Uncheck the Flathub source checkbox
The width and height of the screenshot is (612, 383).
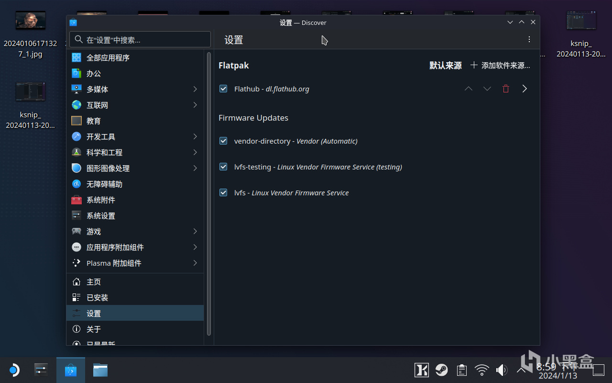pos(223,89)
